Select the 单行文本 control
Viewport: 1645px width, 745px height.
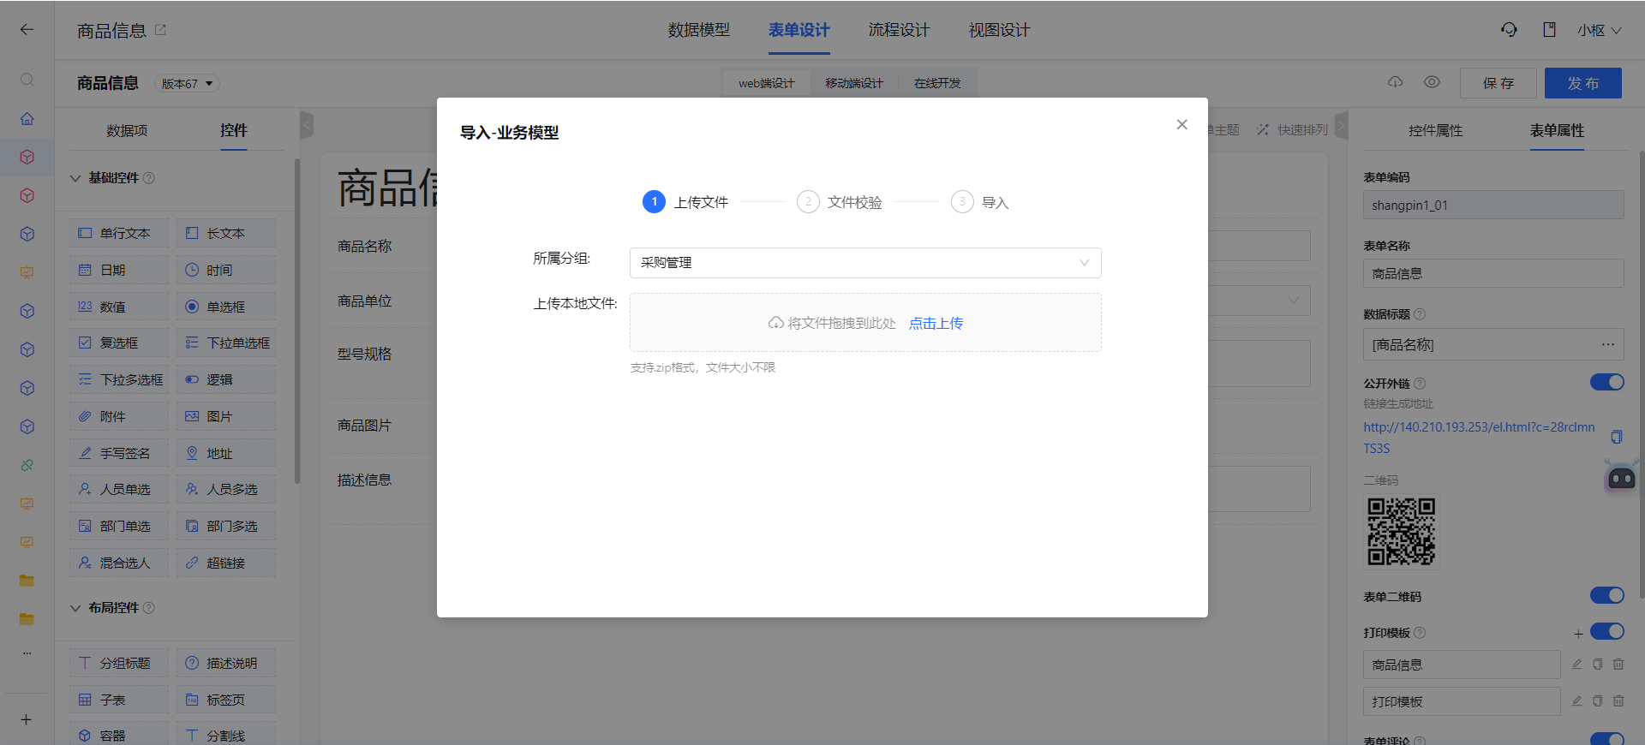pyautogui.click(x=119, y=233)
